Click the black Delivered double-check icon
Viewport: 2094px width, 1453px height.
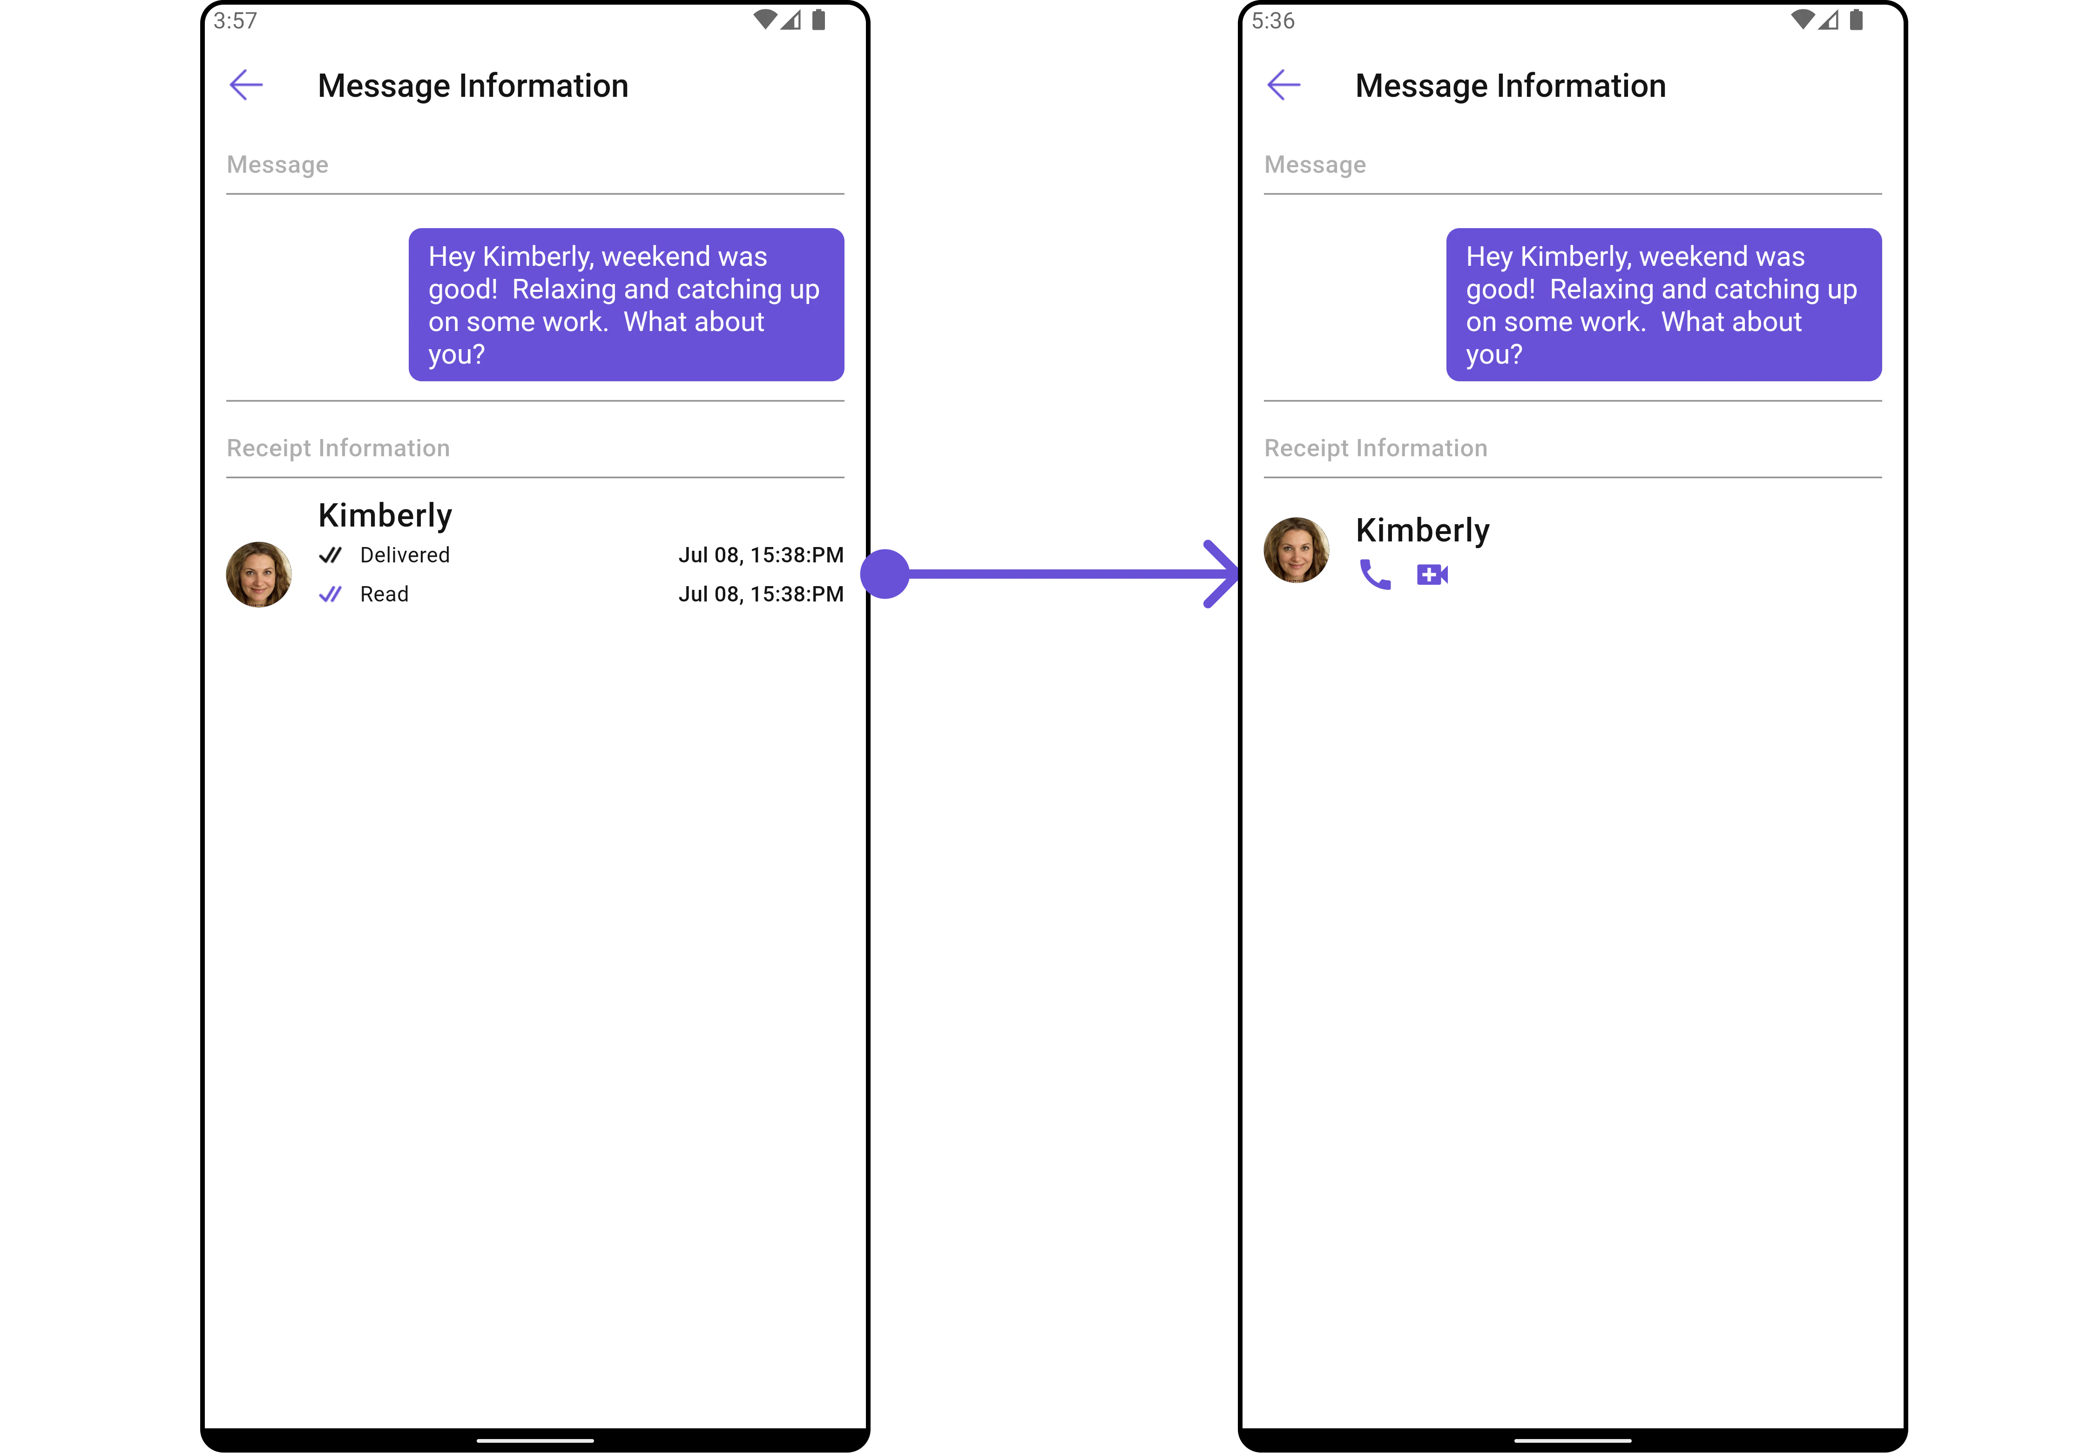point(331,555)
